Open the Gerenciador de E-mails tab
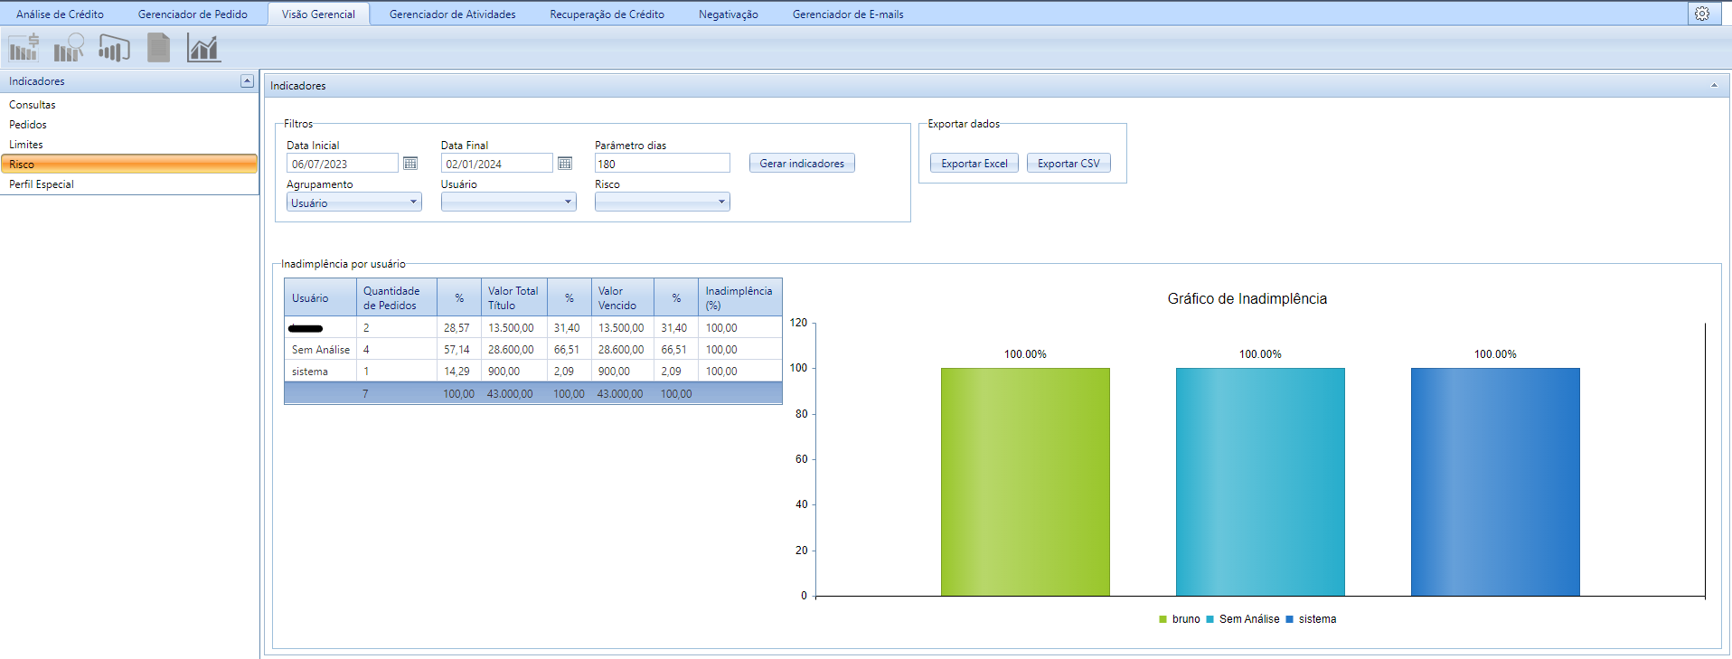Screen dimensions: 1732x659 coord(848,14)
